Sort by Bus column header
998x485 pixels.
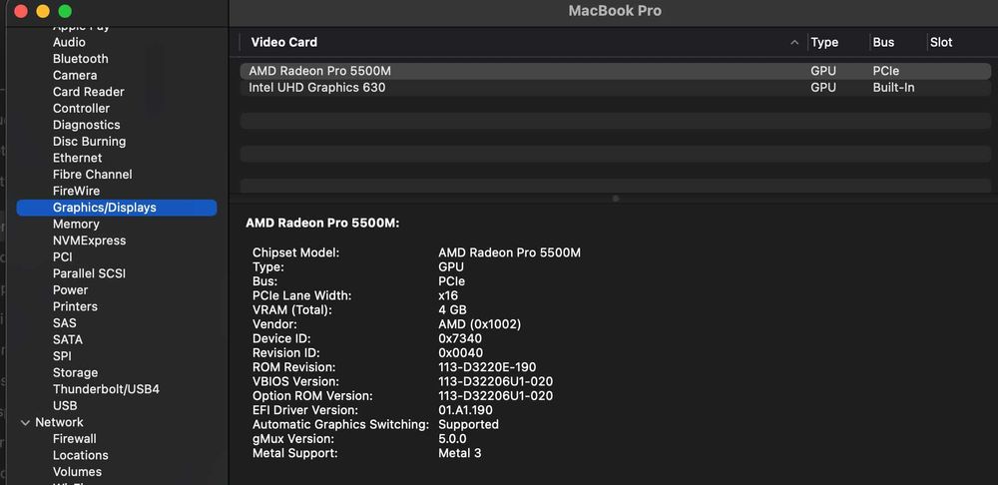coord(883,43)
